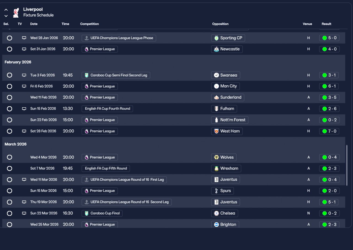The height and width of the screenshot is (250, 353).
Task: Open Champions League Round of 16 First Leg
Action: [124, 180]
